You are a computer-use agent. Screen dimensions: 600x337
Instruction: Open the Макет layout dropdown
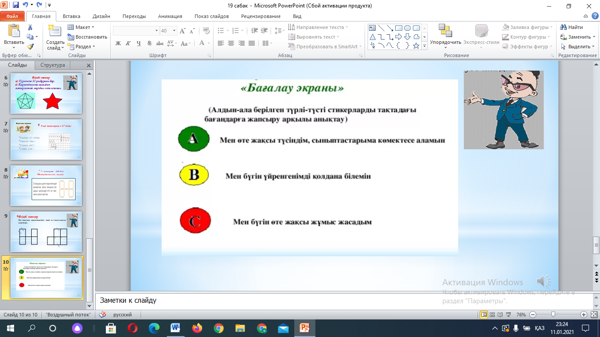pos(81,27)
